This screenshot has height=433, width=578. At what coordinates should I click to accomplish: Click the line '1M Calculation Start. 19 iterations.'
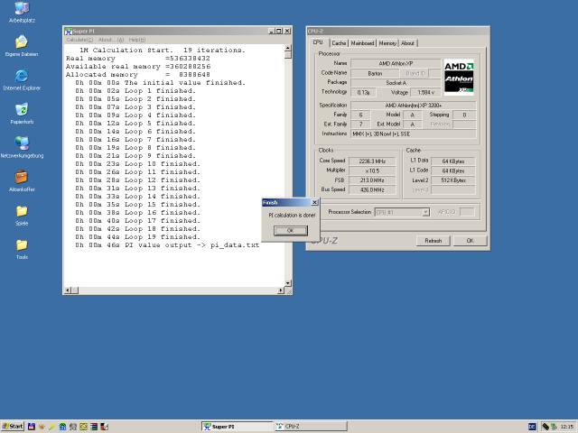(163, 51)
